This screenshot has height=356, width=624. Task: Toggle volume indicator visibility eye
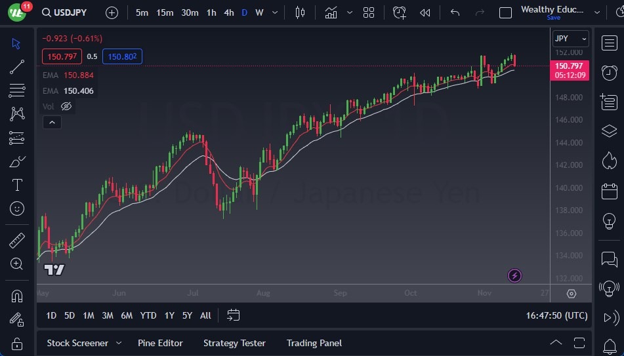tap(66, 106)
